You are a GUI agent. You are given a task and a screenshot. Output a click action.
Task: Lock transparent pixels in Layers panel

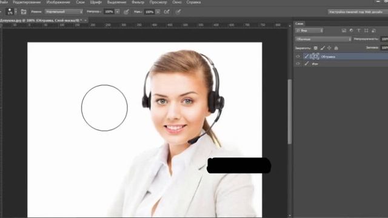click(x=315, y=48)
